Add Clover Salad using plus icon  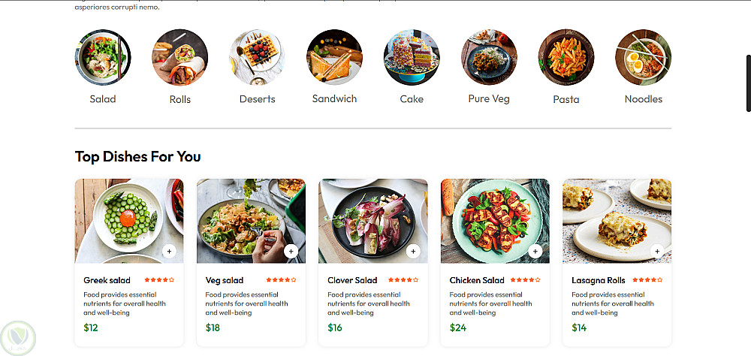[413, 252]
